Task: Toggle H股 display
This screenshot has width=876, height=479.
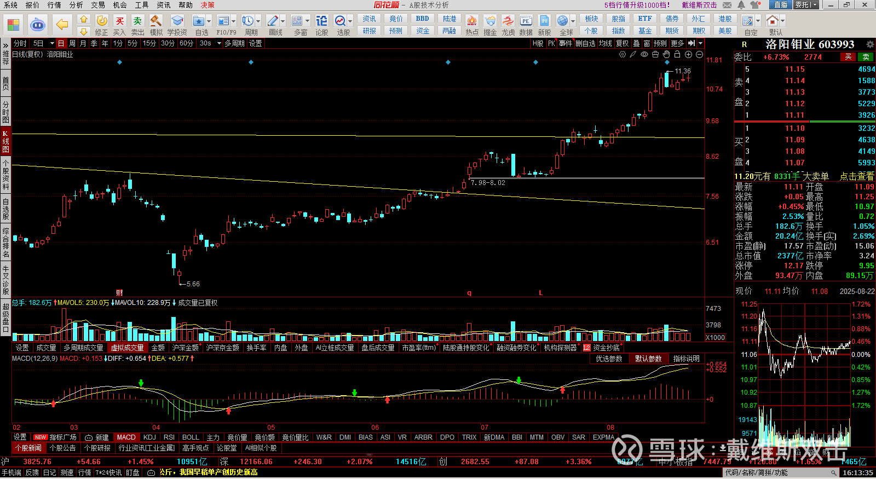Action: (538, 43)
